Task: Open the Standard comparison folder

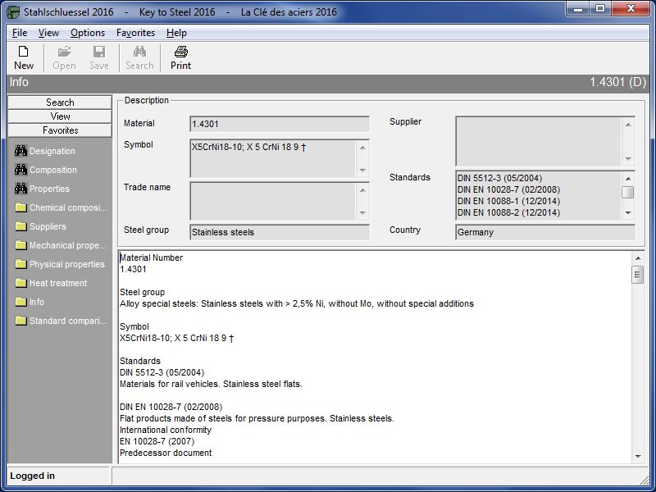Action: pyautogui.click(x=68, y=321)
